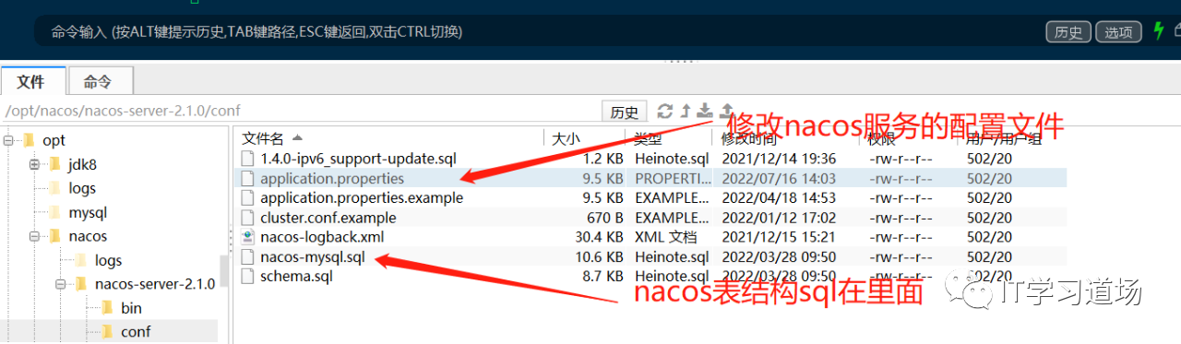1181x344 pixels.
Task: Expand the jdk8 tree node
Action: coord(34,164)
